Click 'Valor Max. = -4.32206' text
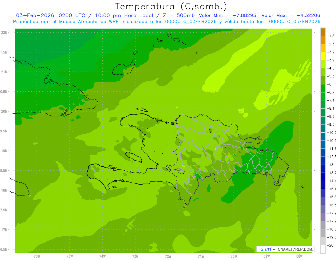336x260 pixels. 291,15
